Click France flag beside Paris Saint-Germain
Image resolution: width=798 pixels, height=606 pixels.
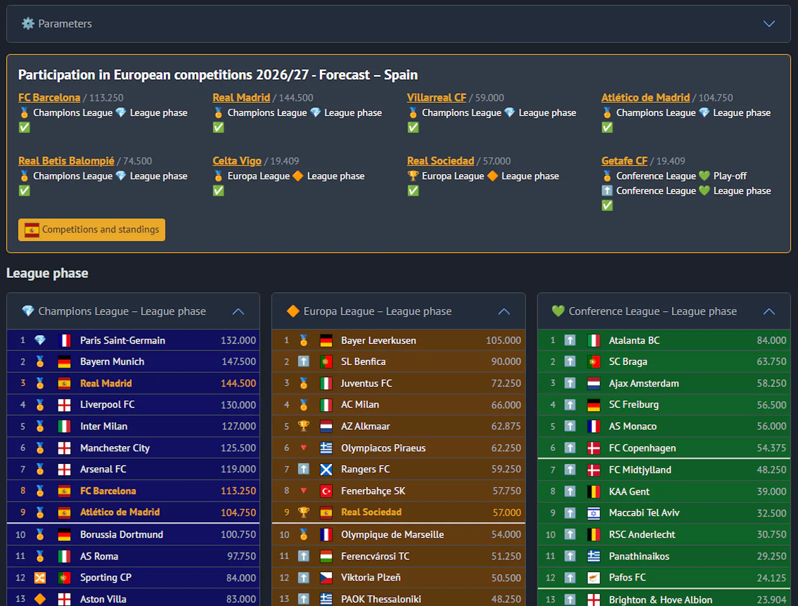(x=64, y=341)
